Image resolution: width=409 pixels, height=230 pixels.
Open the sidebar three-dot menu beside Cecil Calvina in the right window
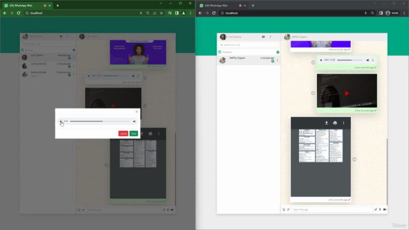(x=270, y=37)
